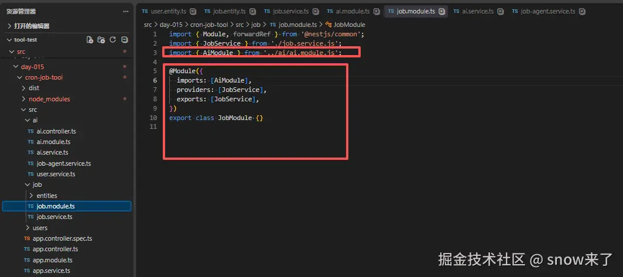Open ai.module.ts in the explorer tree
This screenshot has height=277, width=623.
click(x=53, y=142)
